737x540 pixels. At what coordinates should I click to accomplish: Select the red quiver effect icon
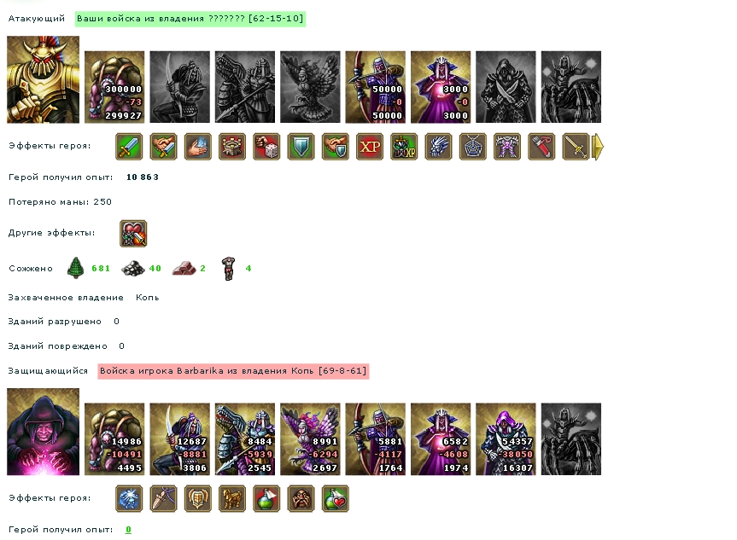pyautogui.click(x=541, y=147)
